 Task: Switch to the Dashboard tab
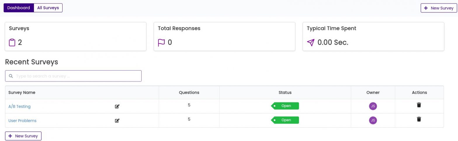[x=19, y=8]
